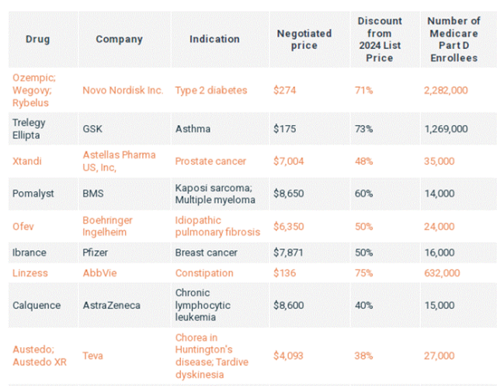Click the Teva enrollees value 27,000
The height and width of the screenshot is (386, 497).
440,356
